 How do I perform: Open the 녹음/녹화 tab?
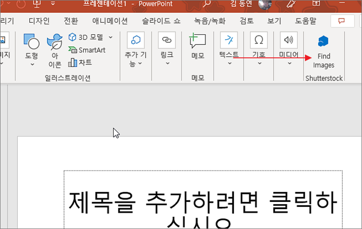click(210, 21)
